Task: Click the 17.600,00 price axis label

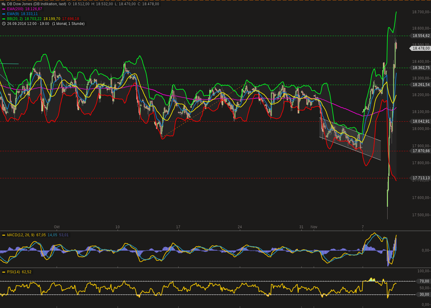Action: pos(421,198)
